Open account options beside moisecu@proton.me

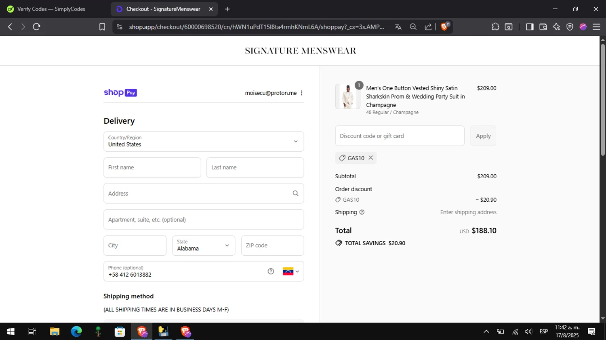301,93
